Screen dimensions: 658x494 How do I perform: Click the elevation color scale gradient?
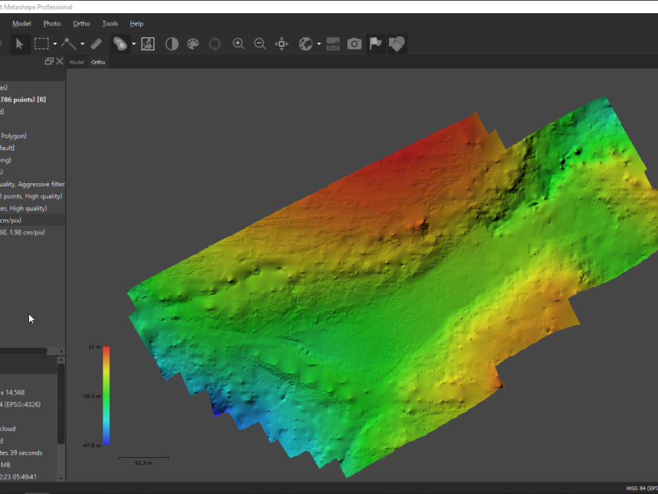106,395
